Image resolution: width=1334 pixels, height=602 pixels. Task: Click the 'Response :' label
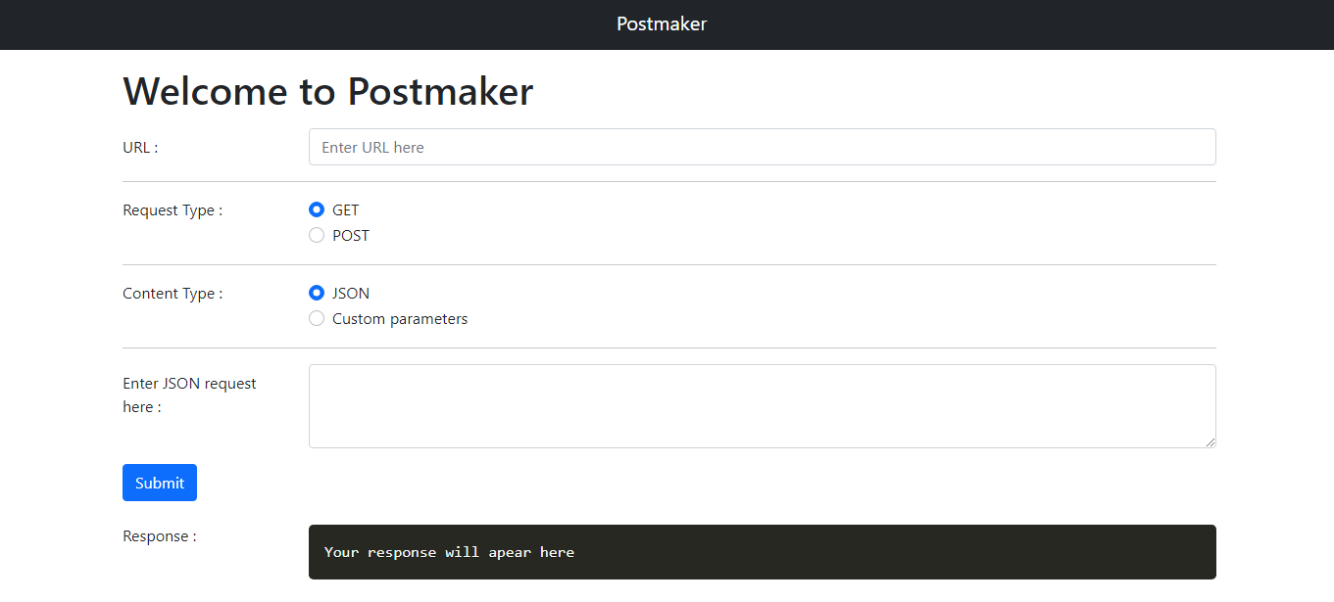tap(160, 535)
